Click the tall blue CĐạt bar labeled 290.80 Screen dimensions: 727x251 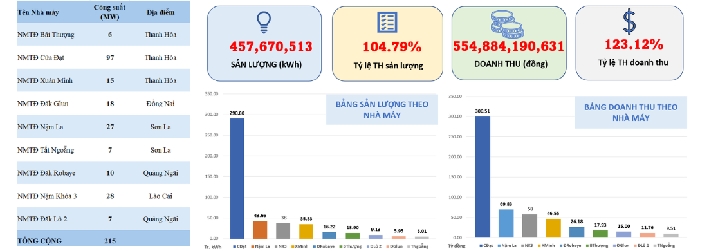(237, 179)
